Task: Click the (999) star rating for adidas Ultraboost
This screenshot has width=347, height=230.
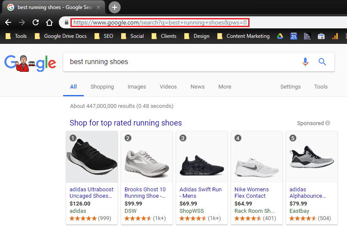Action: (x=90, y=218)
